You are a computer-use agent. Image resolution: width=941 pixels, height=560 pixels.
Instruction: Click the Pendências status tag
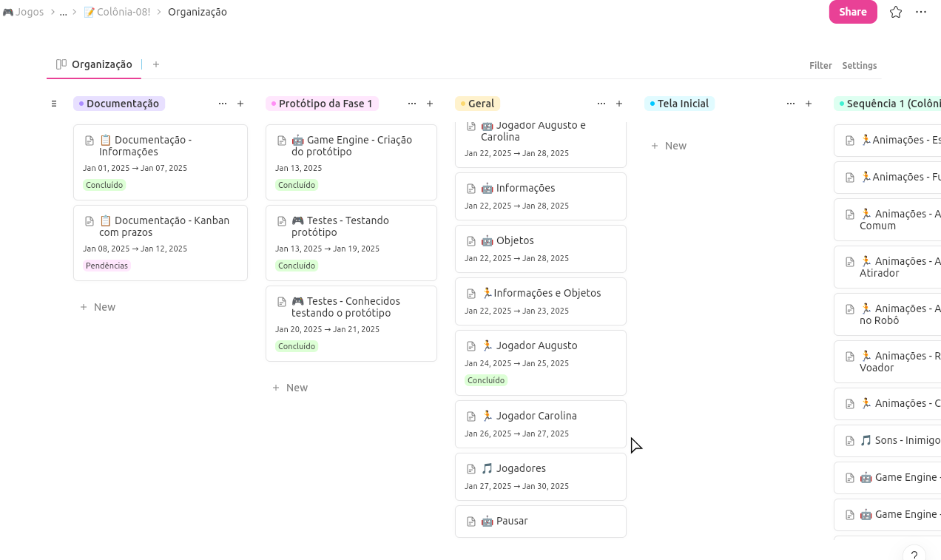coord(107,266)
